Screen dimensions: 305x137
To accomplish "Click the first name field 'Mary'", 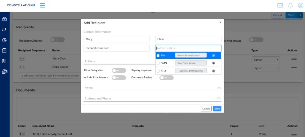I will pos(117,39).
